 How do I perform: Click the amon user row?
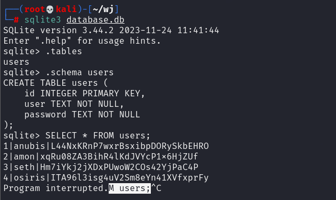pos(101,156)
